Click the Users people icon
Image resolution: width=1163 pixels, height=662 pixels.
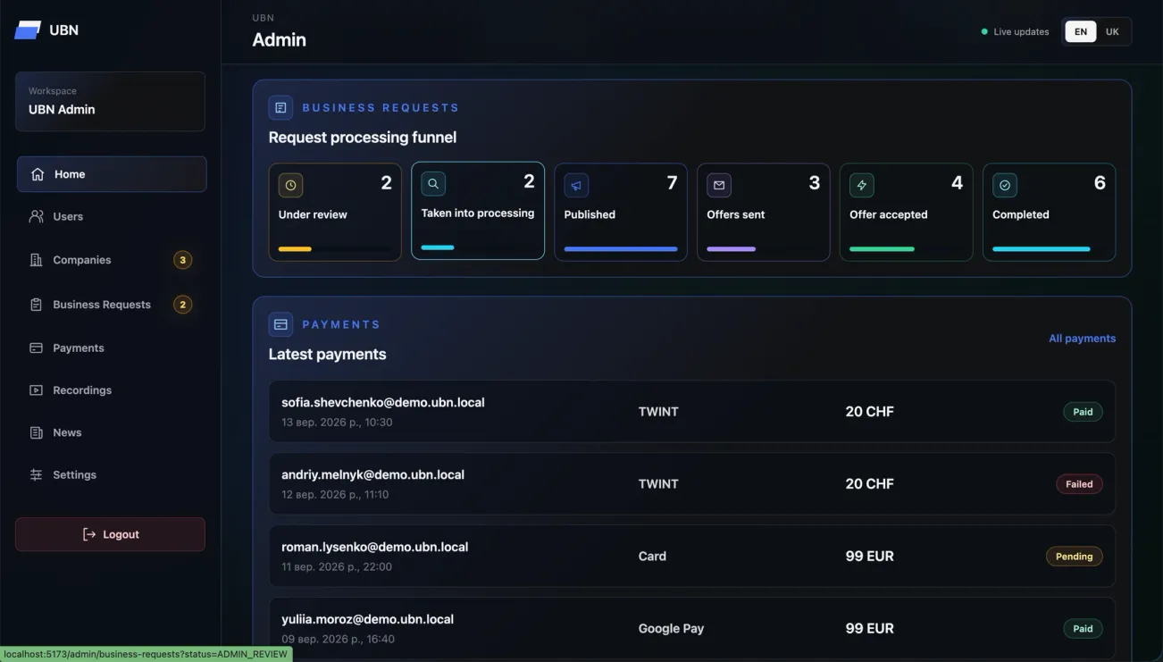(x=37, y=216)
